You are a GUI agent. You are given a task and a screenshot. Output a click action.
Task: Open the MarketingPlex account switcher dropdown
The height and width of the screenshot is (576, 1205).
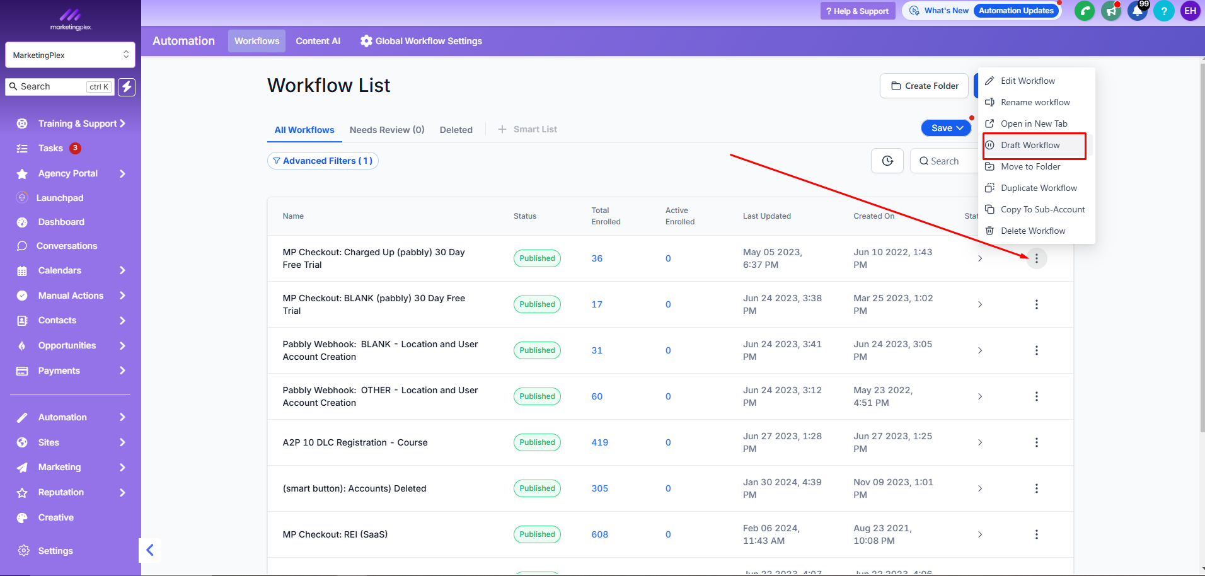point(71,55)
